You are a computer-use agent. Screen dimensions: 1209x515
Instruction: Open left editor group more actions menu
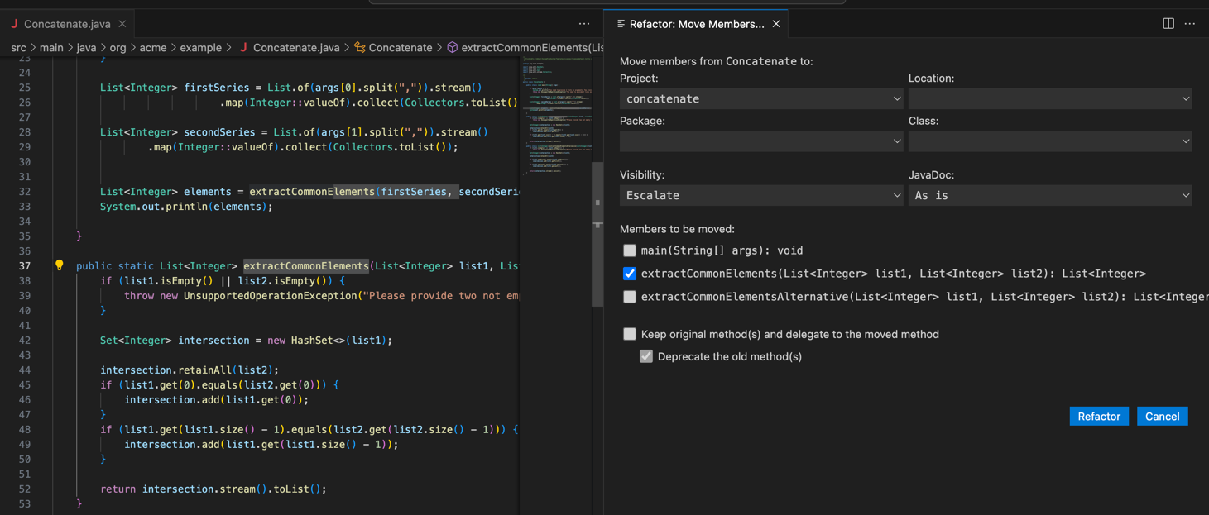click(584, 24)
